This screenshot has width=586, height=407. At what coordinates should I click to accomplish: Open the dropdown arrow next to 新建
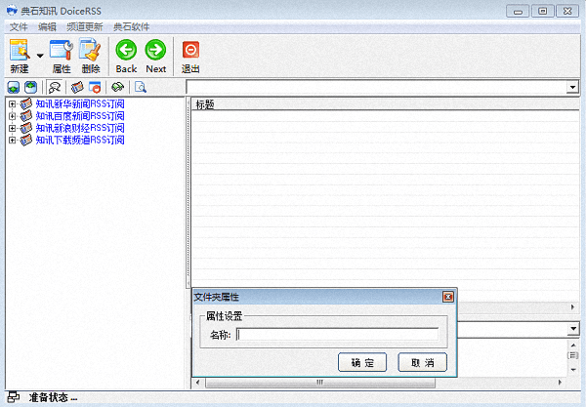40,56
